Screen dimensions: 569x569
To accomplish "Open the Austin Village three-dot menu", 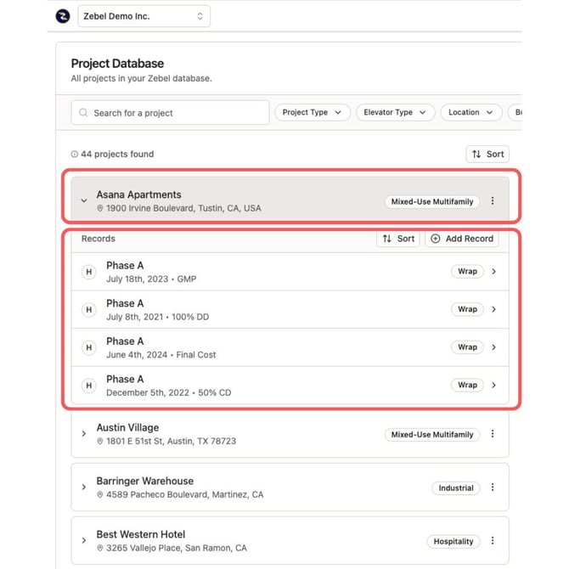I will tap(493, 434).
